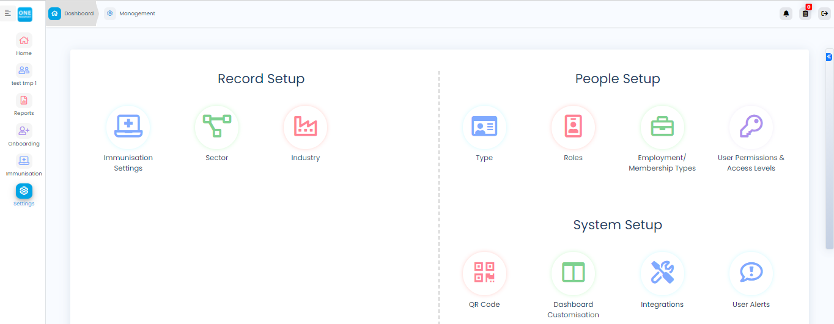Select Immunisation label in sidebar

[x=24, y=174]
